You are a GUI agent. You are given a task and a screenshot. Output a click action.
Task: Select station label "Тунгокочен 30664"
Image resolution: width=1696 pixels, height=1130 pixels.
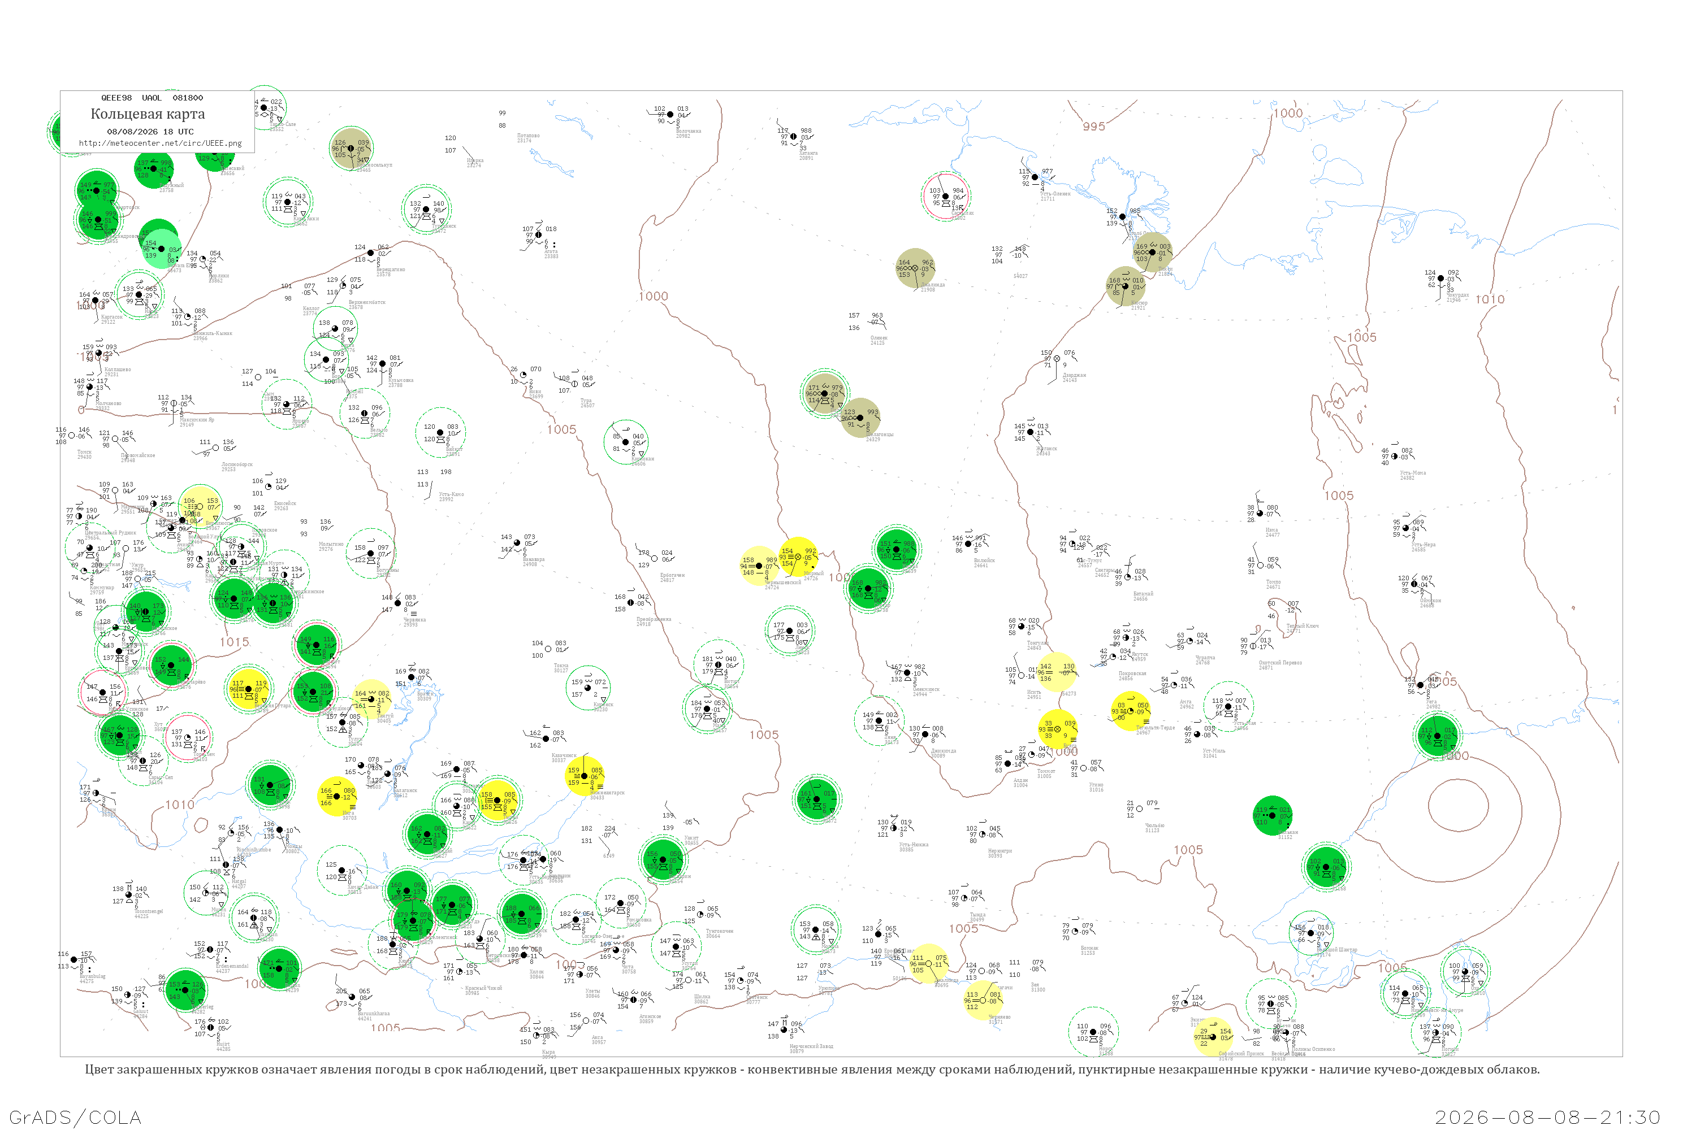(x=720, y=933)
